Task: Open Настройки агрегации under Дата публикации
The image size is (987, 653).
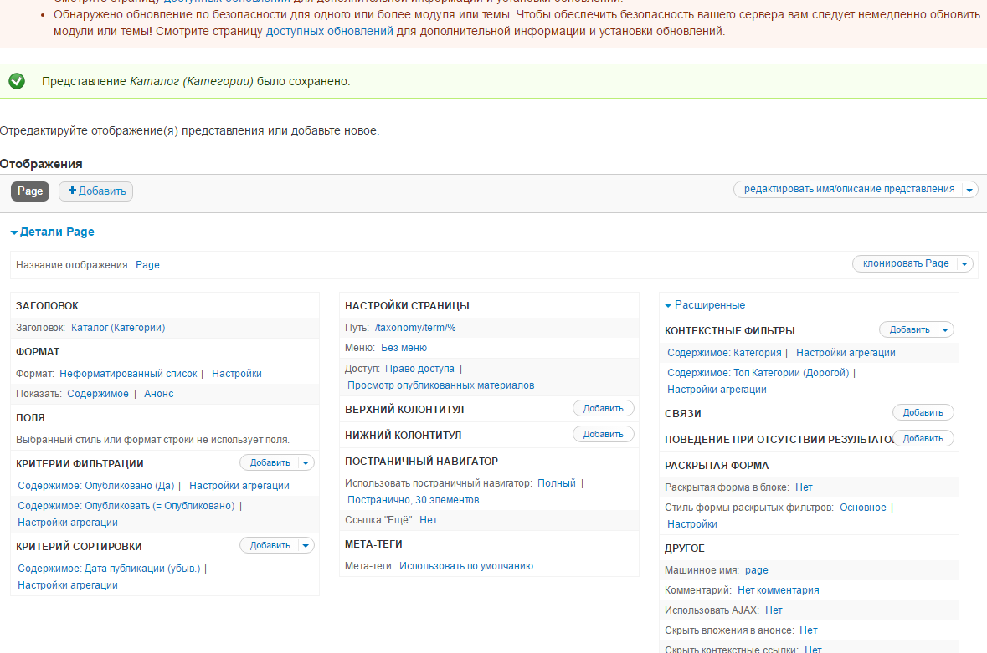Action: coord(68,585)
